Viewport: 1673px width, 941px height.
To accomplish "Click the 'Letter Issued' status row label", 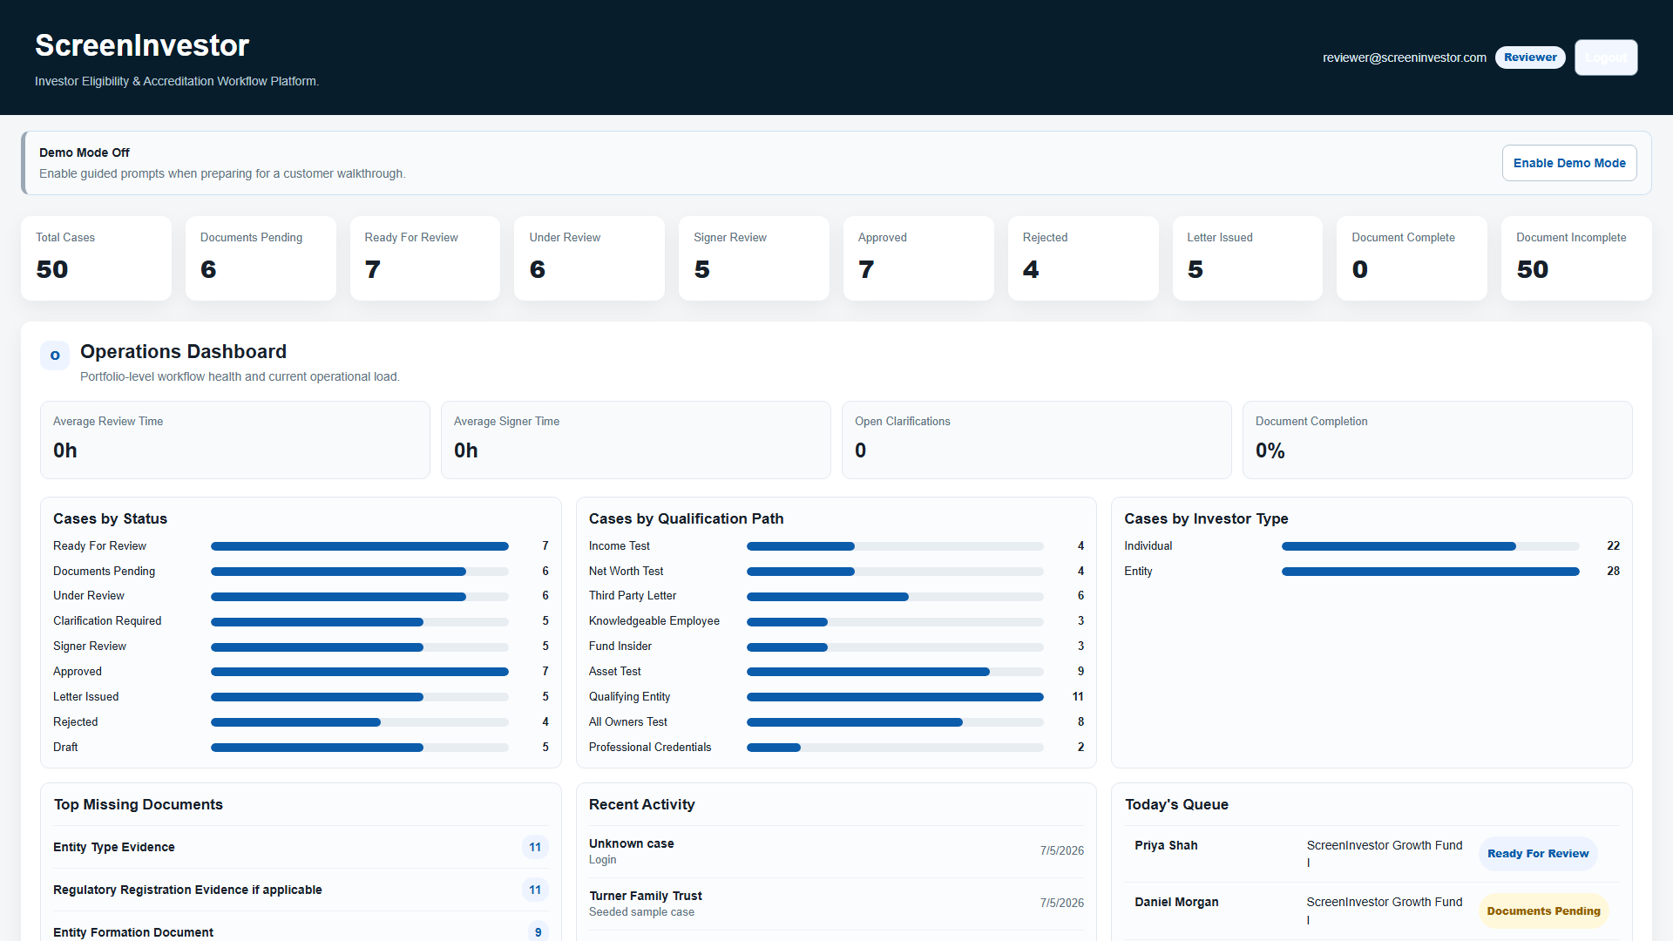I will pos(86,697).
